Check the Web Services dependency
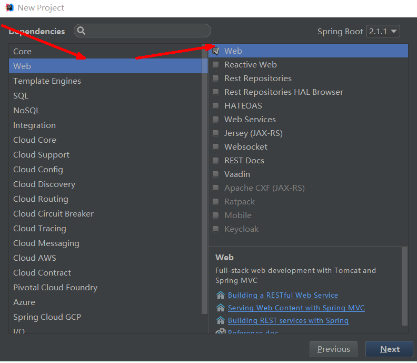Viewport: 417px width, 363px height. pos(216,119)
